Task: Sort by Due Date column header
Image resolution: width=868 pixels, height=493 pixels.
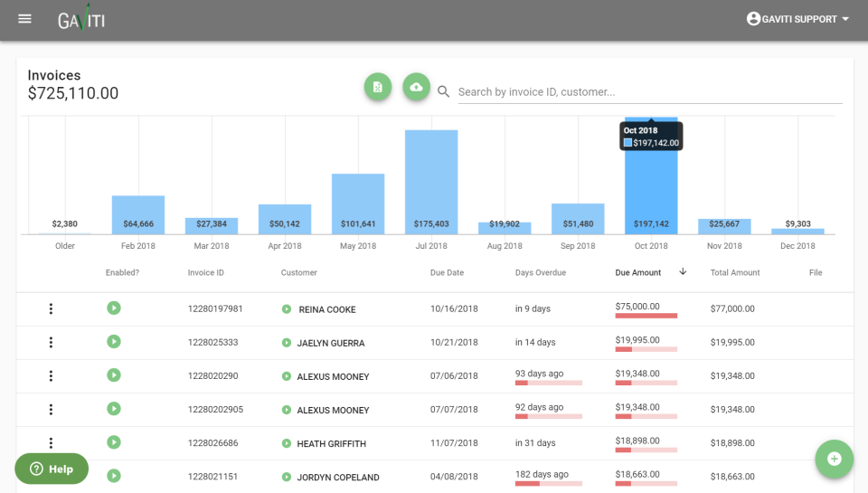Action: 447,272
